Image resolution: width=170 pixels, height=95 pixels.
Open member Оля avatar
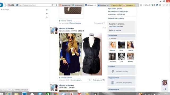pos(121,56)
